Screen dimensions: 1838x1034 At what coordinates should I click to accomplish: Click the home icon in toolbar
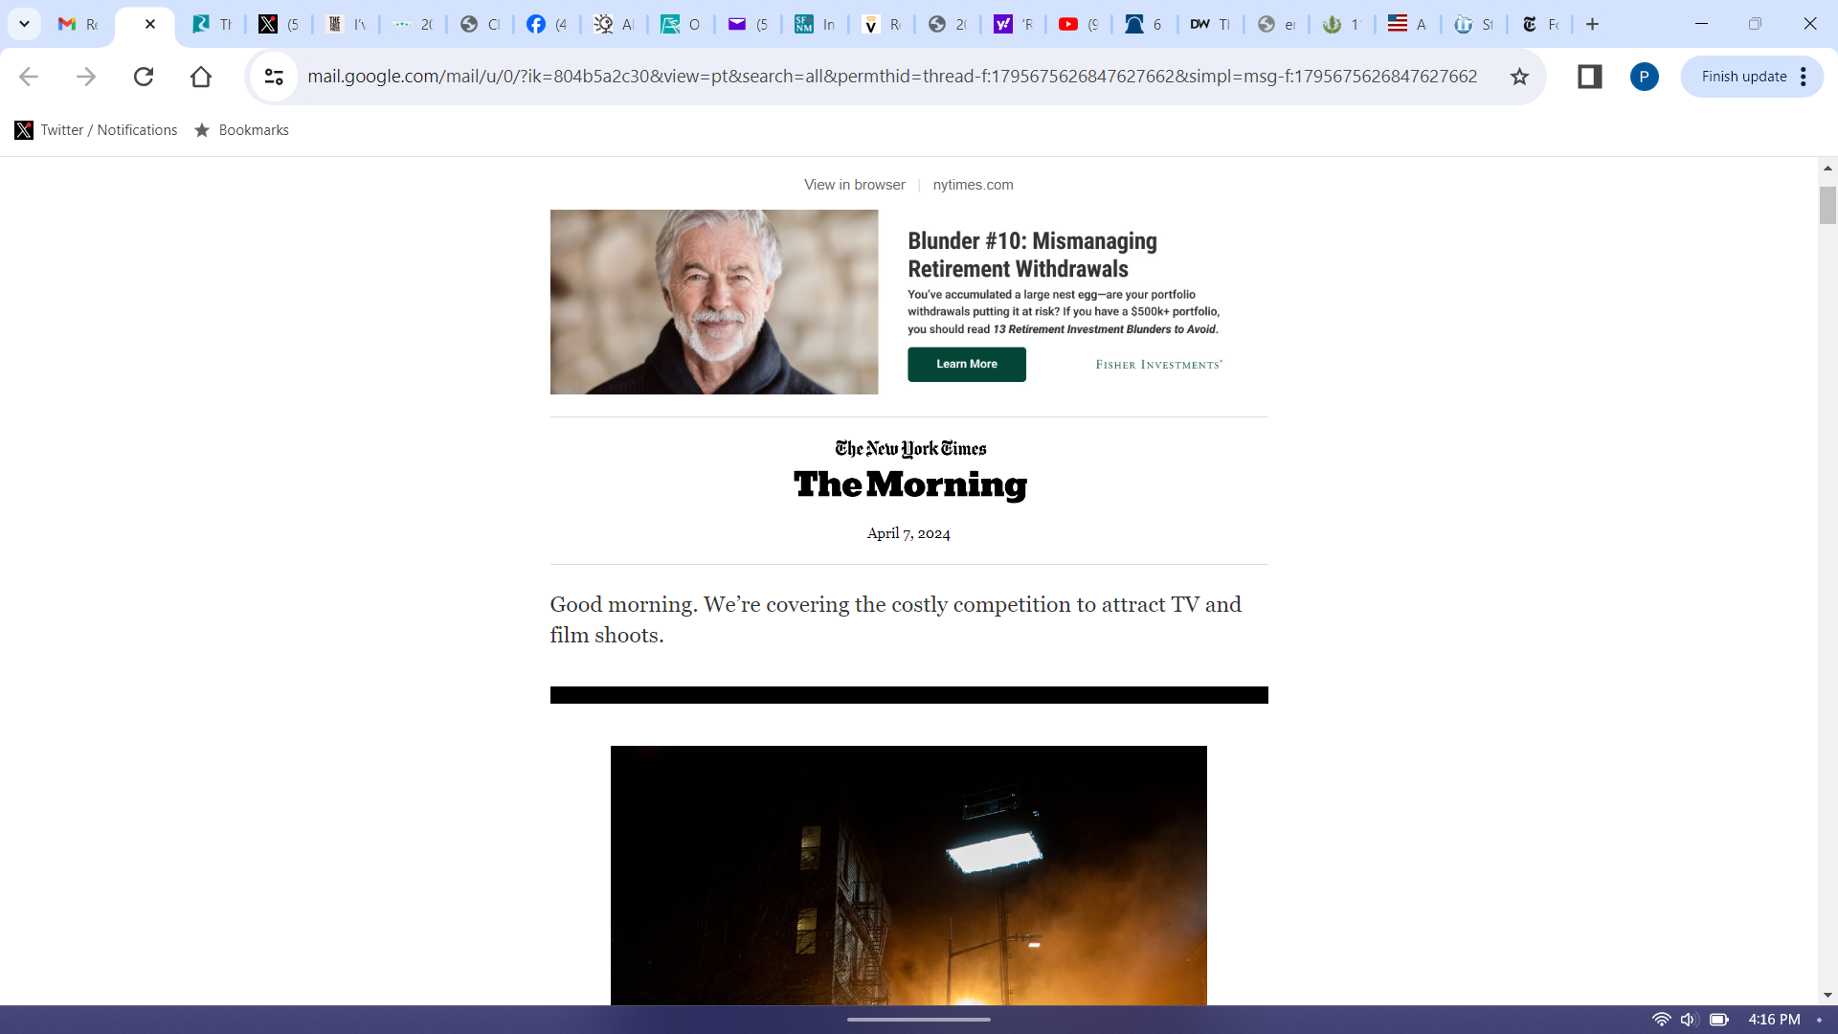[201, 77]
